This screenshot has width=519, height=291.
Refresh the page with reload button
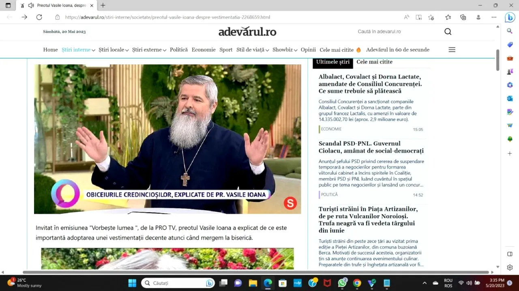(39, 17)
